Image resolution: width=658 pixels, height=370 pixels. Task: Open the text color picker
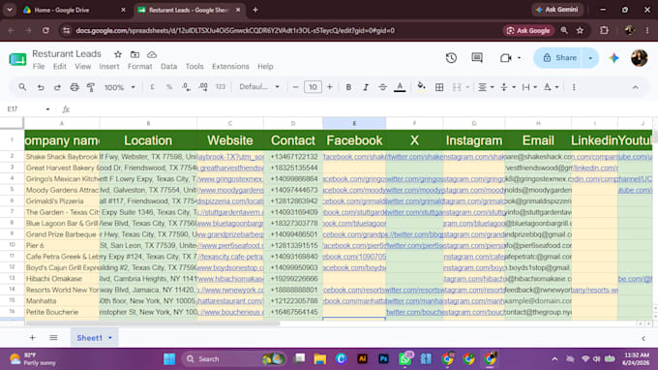pyautogui.click(x=400, y=87)
